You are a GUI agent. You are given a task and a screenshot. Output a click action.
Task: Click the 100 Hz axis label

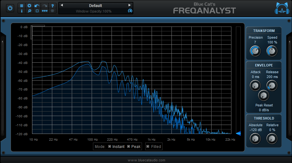coord(93,140)
